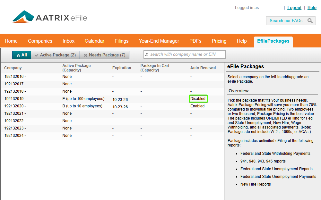The width and height of the screenshot is (321, 200).
Task: Click Disabled auto renewal for 192132019
Action: click(x=198, y=99)
